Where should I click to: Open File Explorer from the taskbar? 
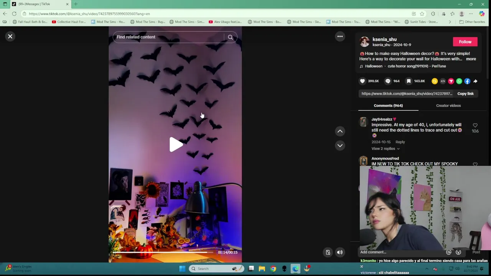pos(262,269)
